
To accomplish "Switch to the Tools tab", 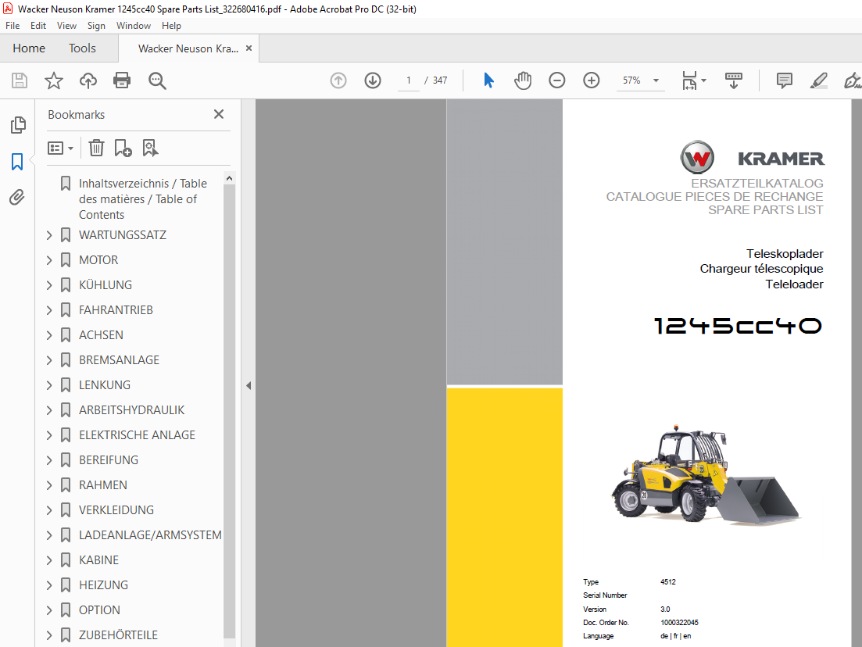I will point(83,48).
